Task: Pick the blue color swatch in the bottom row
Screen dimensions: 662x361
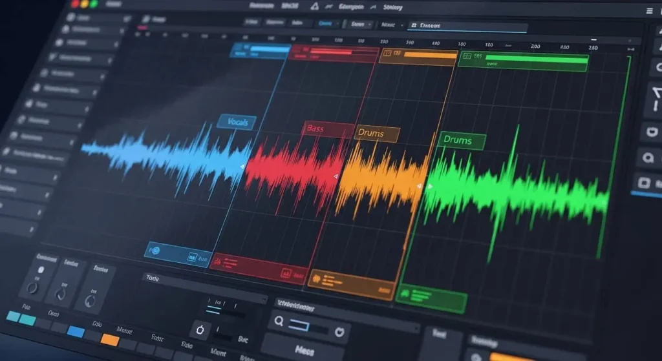Action: (x=76, y=331)
